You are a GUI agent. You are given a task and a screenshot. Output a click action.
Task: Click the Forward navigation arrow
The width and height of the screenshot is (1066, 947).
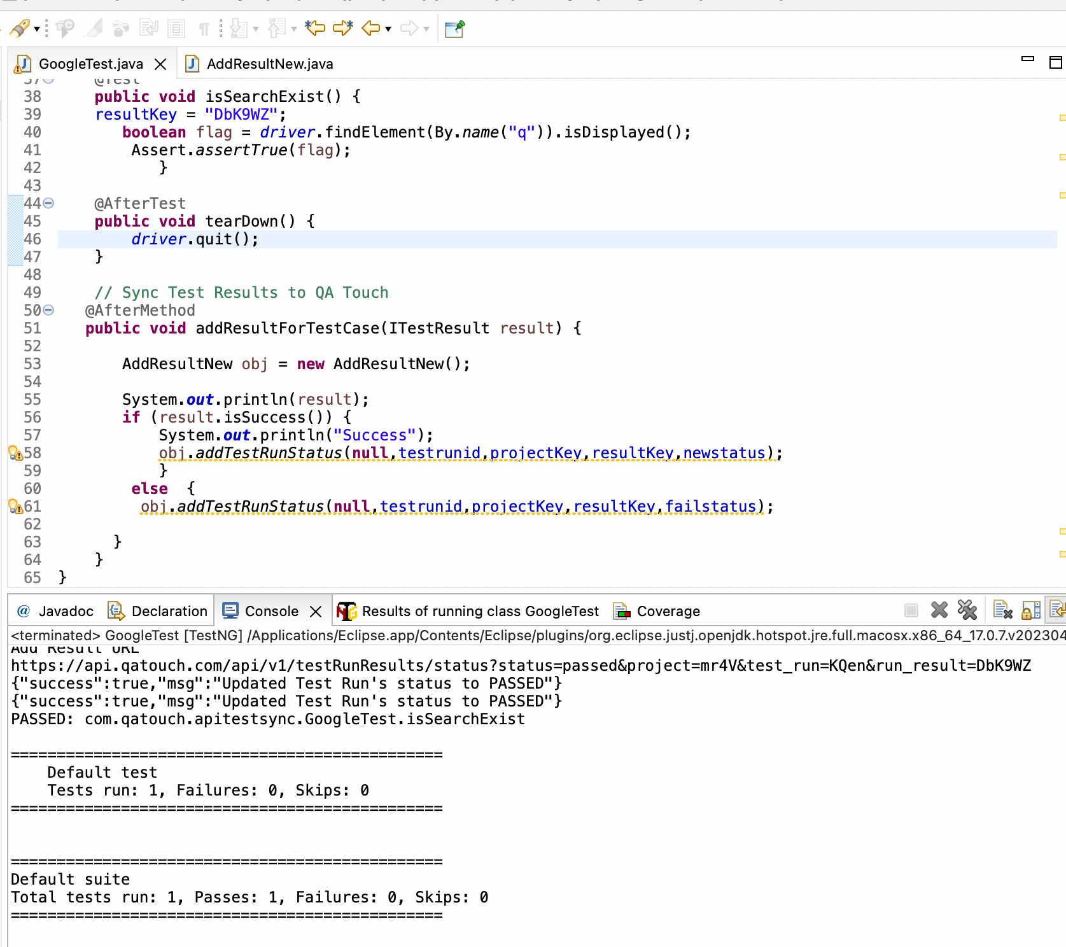[x=409, y=28]
